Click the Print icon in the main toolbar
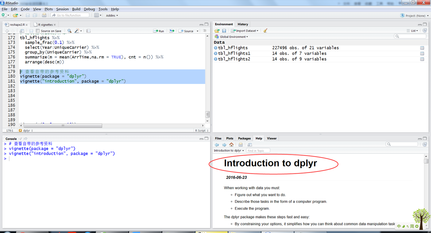The image size is (431, 233). pos(44,15)
